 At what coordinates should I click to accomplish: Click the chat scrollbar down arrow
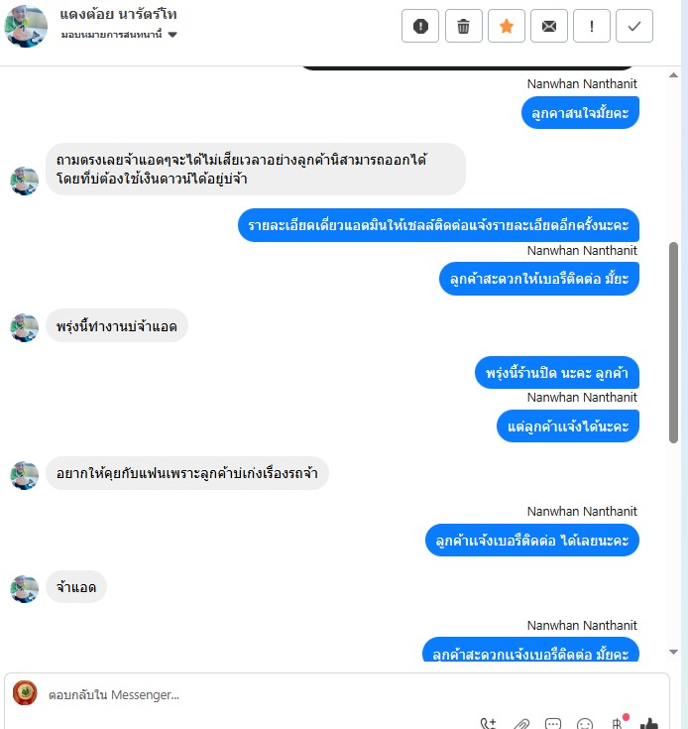coord(673,652)
